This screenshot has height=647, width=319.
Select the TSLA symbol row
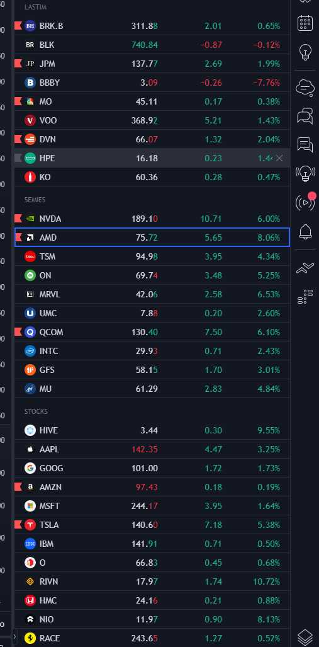[x=152, y=525]
